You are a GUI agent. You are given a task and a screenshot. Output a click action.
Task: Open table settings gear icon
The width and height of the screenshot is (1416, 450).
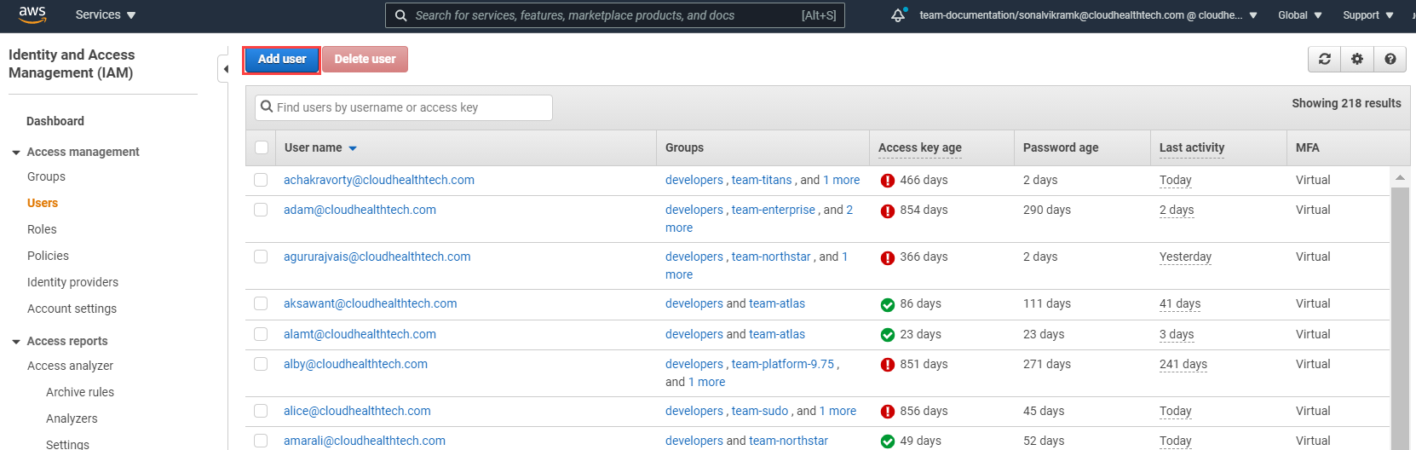[x=1357, y=59]
